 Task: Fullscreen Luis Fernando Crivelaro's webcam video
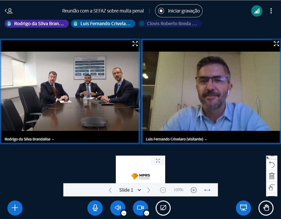[276, 43]
